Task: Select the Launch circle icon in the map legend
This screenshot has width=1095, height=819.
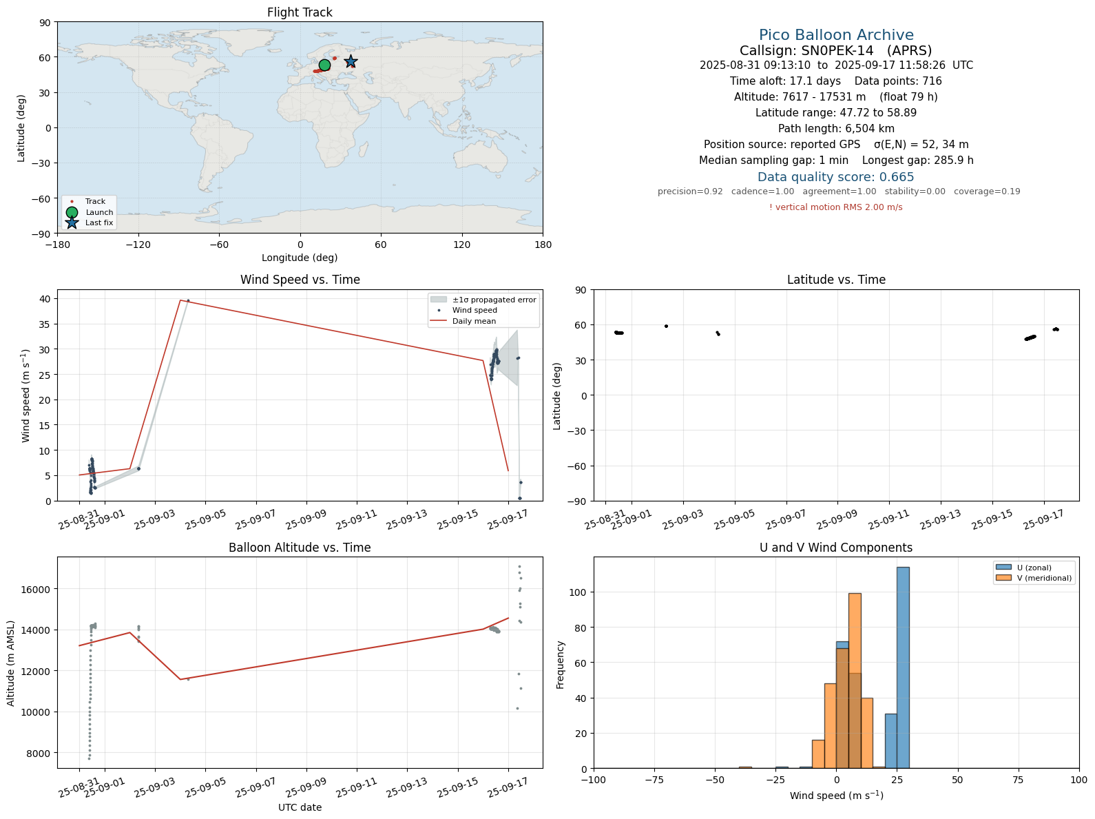Action: pyautogui.click(x=72, y=212)
